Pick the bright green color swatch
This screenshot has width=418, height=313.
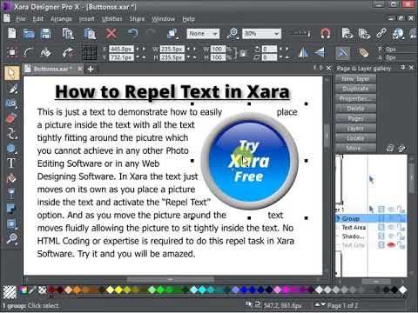tap(160, 290)
